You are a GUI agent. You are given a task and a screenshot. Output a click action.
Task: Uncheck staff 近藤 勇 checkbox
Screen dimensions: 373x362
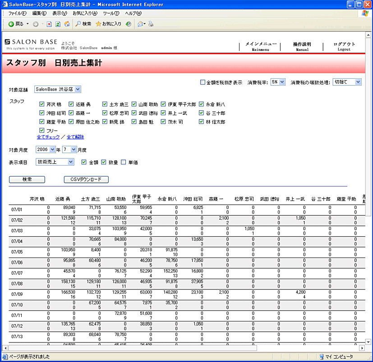[x=71, y=104]
